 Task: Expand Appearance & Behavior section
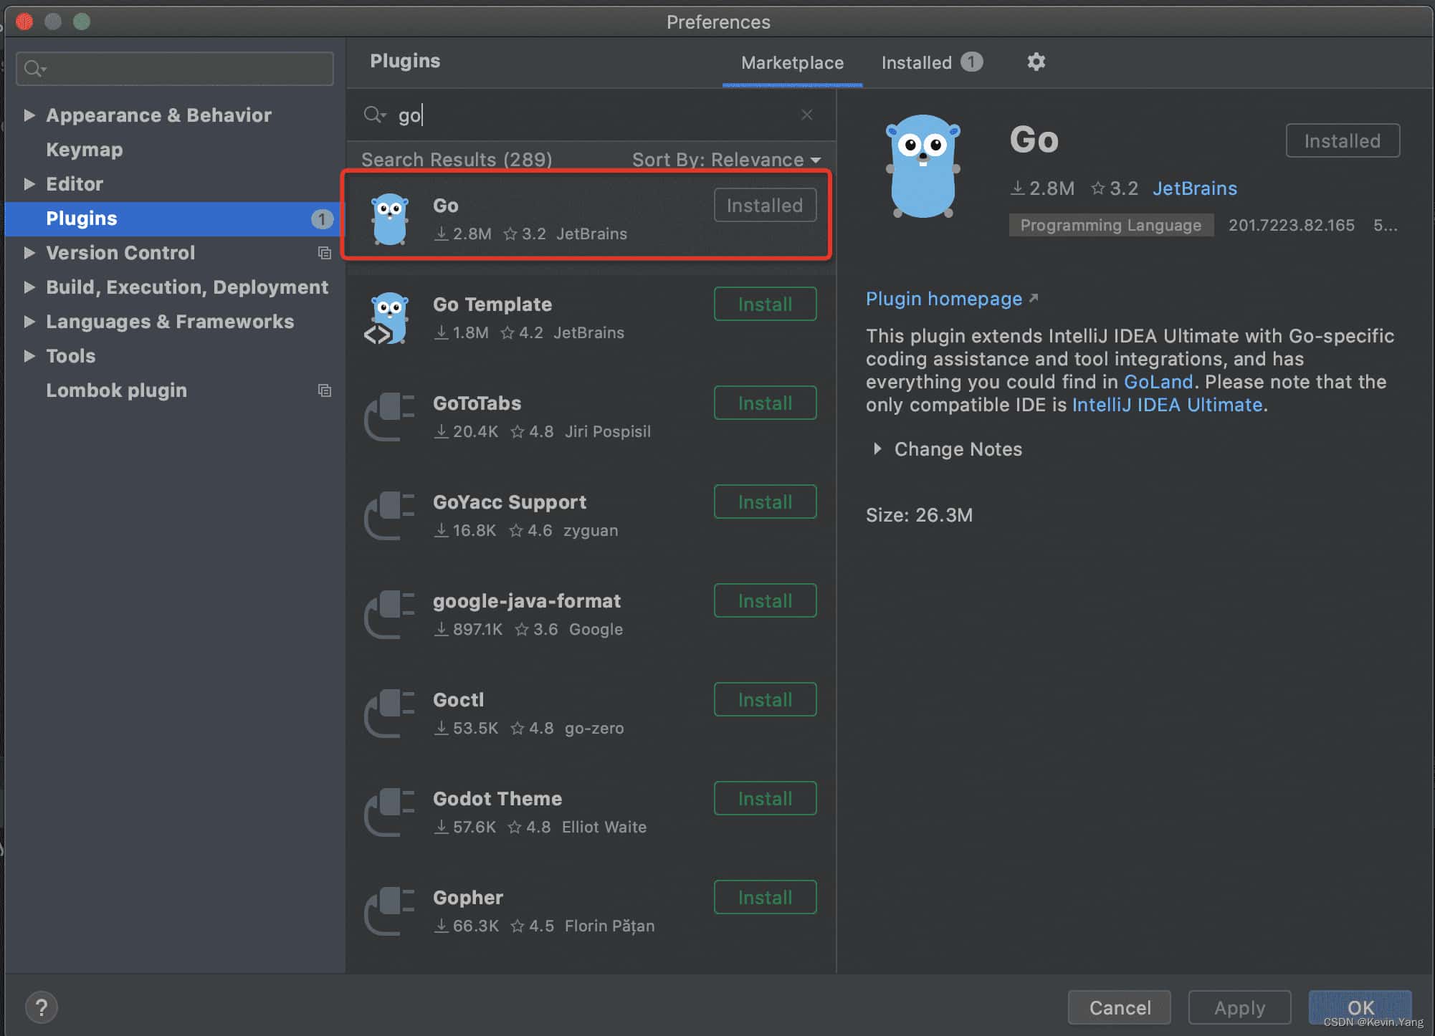pos(29,115)
